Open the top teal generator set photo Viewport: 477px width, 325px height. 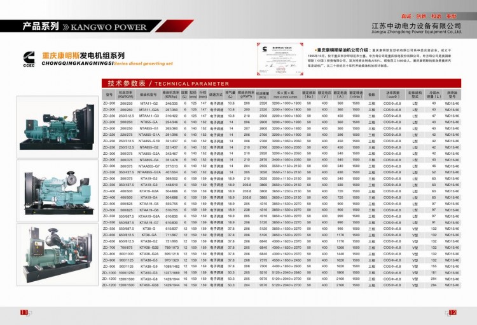(x=57, y=127)
